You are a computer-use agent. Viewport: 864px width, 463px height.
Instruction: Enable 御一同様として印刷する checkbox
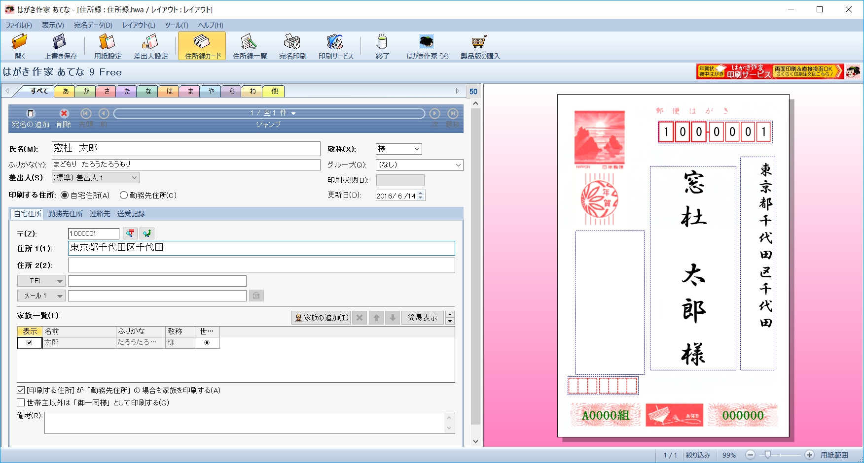(x=21, y=402)
